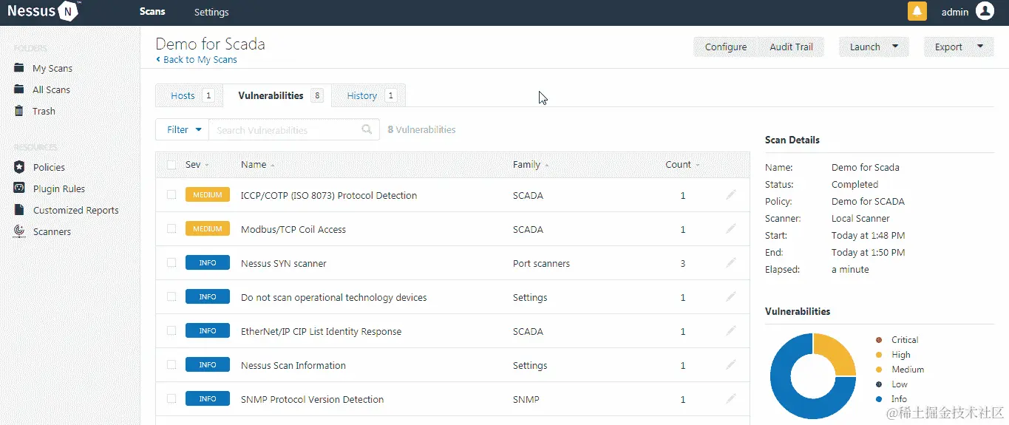Open the Filter dropdown

coord(183,129)
